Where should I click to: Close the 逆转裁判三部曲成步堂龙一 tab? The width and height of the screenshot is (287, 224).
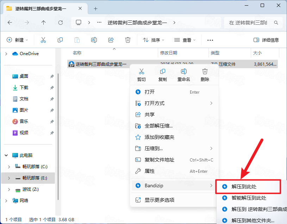pyautogui.click(x=80, y=8)
